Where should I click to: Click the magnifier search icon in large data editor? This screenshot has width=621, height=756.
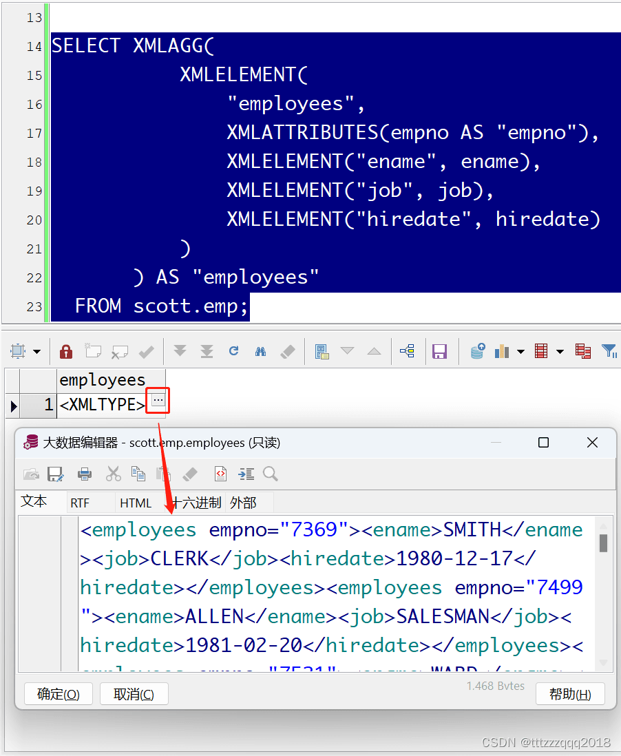coord(271,474)
